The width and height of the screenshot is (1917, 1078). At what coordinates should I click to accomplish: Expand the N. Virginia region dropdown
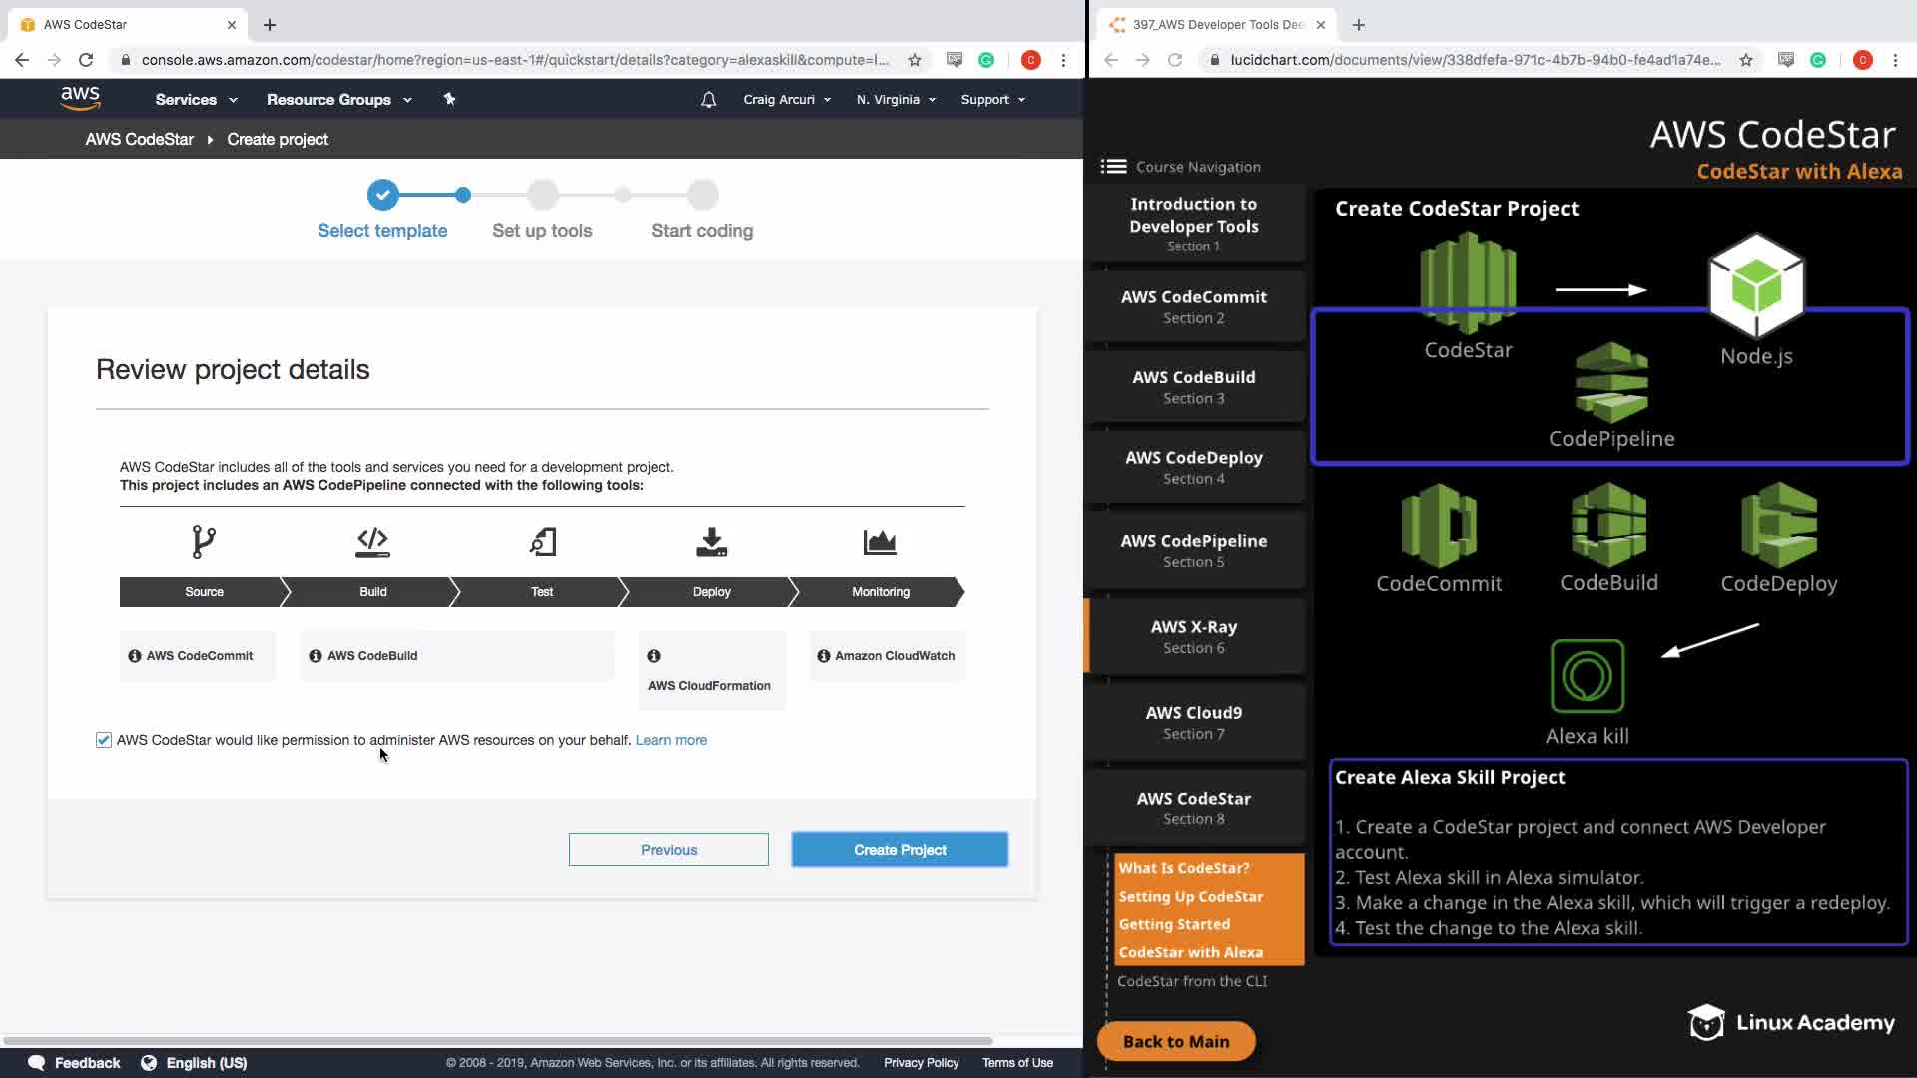click(x=896, y=100)
